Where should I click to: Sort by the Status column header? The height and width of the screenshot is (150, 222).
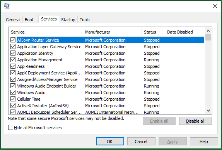[154, 32]
